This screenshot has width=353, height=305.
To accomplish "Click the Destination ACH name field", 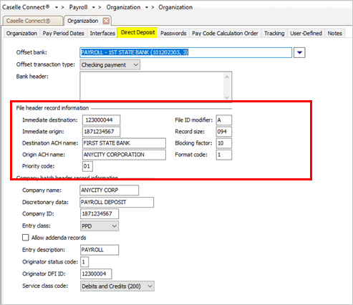I will (124, 143).
